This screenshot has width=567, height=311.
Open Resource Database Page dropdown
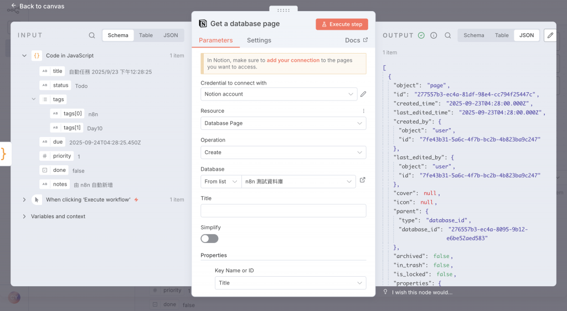(x=283, y=123)
